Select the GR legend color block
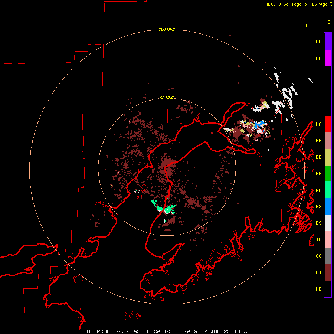Image resolution: width=334 pixels, height=334 pixels. point(328,141)
